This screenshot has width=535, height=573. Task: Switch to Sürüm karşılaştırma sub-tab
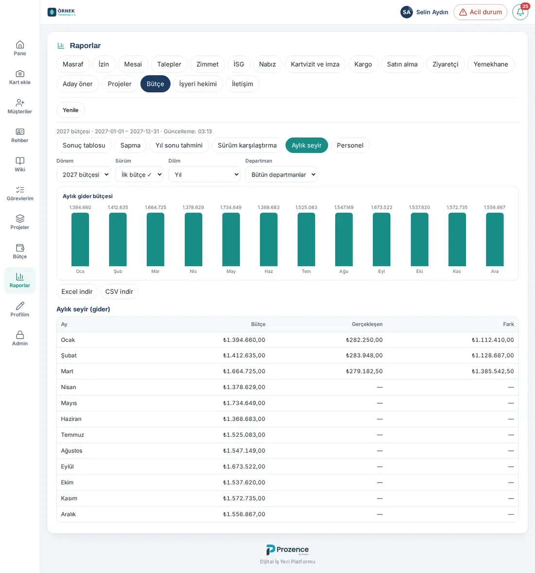(248, 145)
